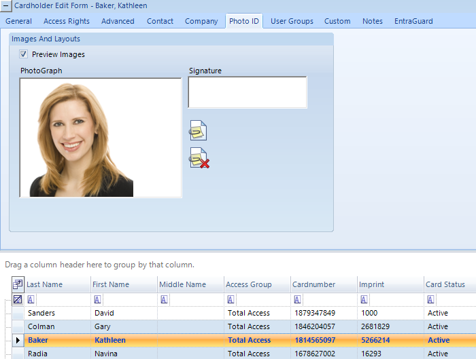Click the attach image document icon
The image size is (476, 359).
pos(198,130)
